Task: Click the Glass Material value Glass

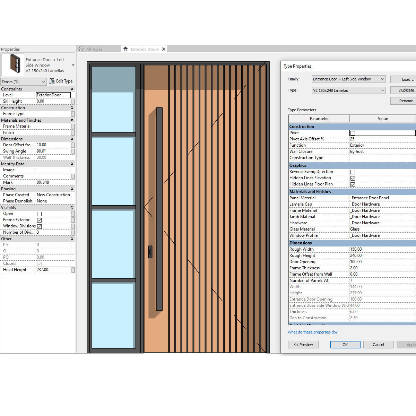Action: (x=382, y=229)
